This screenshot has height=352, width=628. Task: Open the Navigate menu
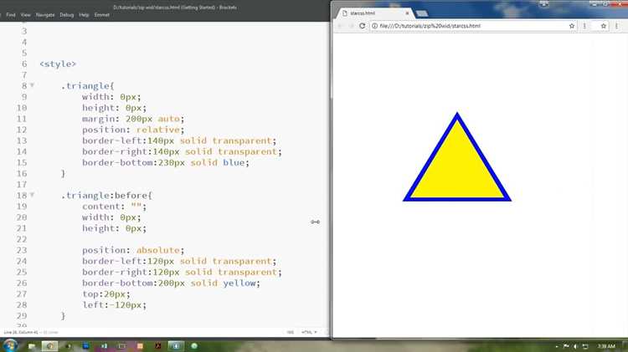(x=45, y=15)
